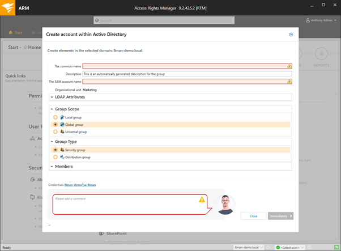Switch to the Start tab

(x=15, y=32)
